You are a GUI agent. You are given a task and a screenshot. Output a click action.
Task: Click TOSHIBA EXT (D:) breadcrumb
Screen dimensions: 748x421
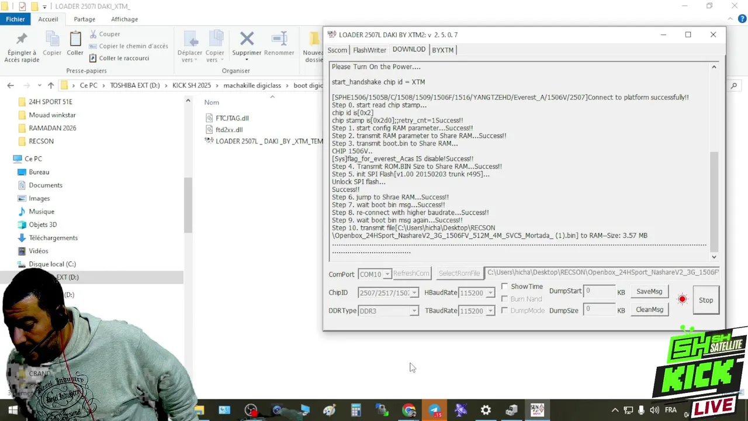(x=135, y=85)
